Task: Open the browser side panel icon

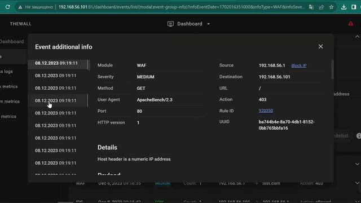Action: pos(354,7)
